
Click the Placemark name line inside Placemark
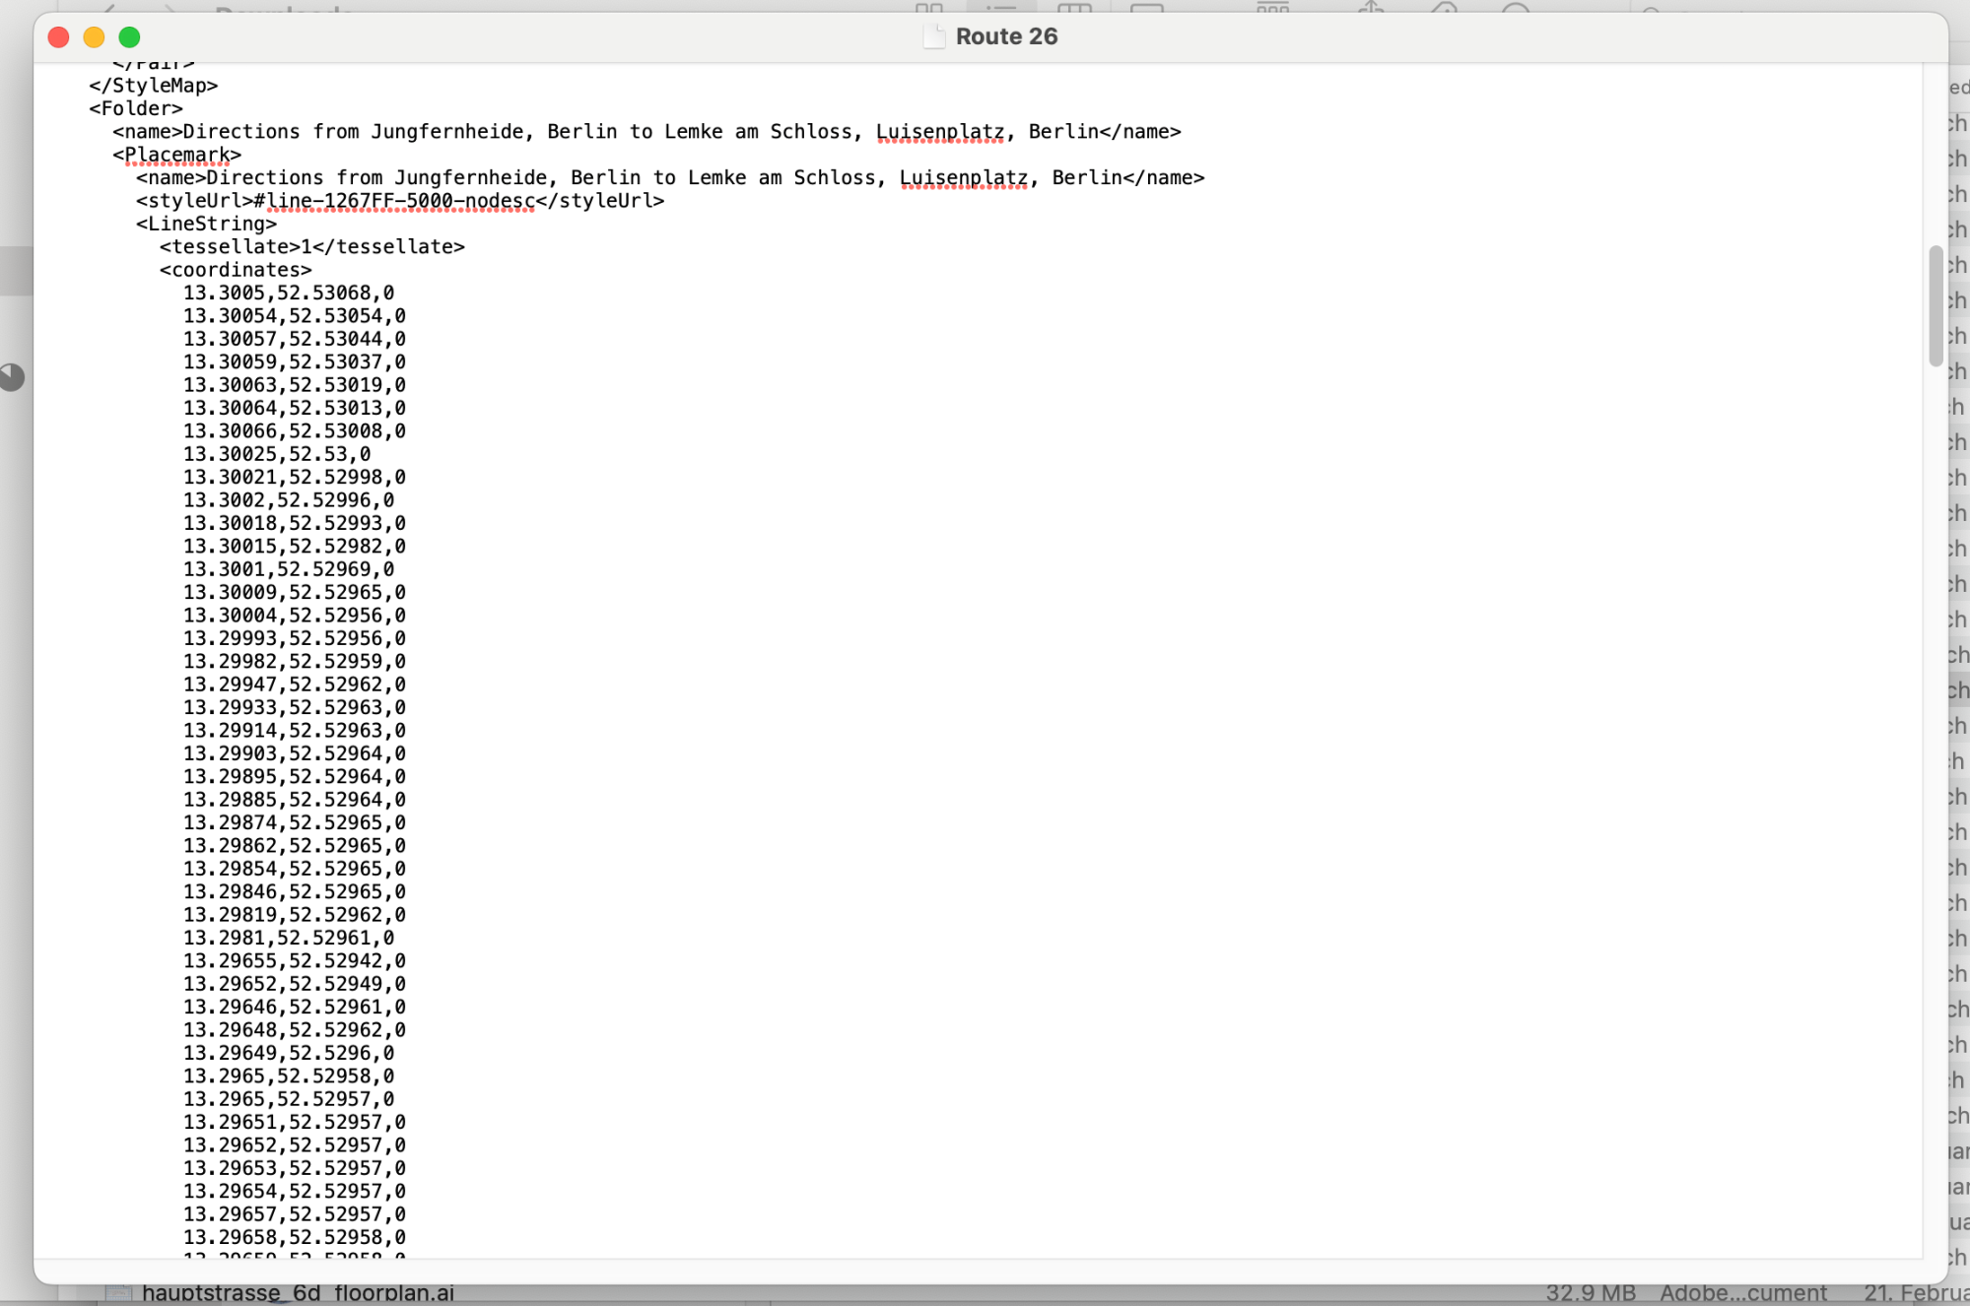(x=670, y=178)
